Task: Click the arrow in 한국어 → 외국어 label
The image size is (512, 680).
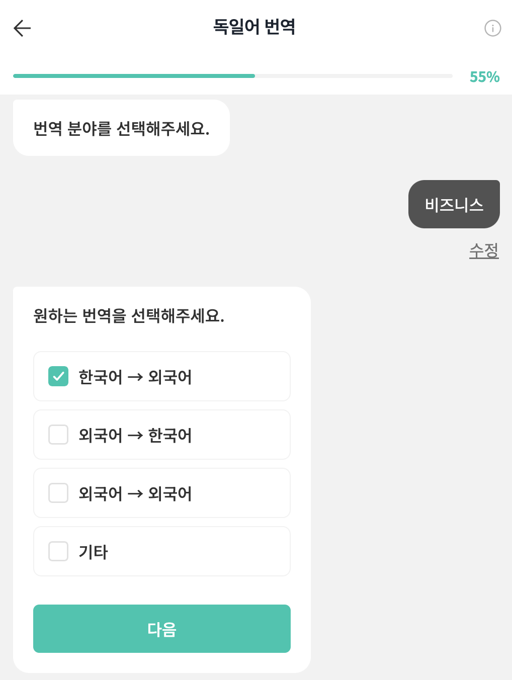Action: coord(135,377)
